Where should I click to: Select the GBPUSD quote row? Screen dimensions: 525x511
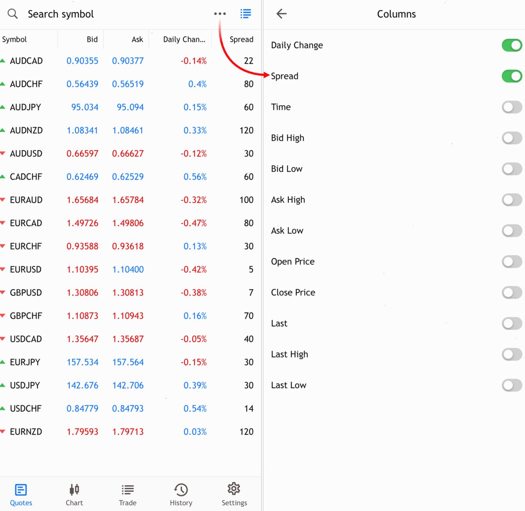click(x=130, y=292)
